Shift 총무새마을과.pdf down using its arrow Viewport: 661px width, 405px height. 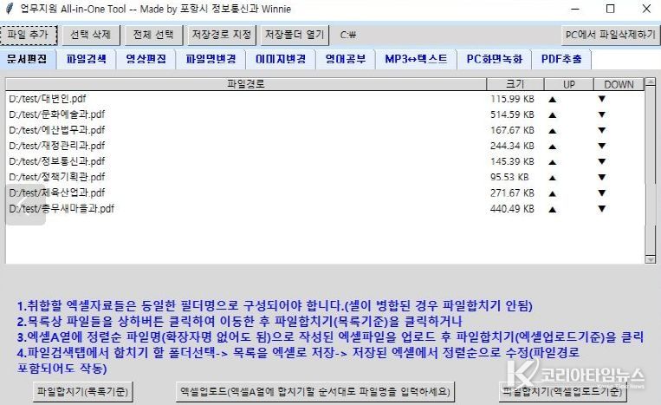click(x=602, y=208)
